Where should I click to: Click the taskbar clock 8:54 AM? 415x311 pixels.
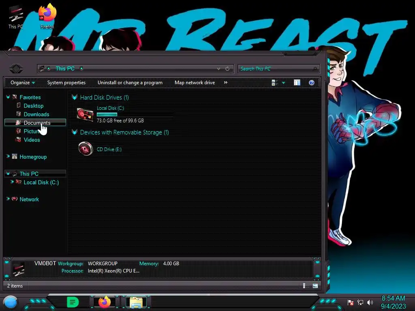click(393, 298)
